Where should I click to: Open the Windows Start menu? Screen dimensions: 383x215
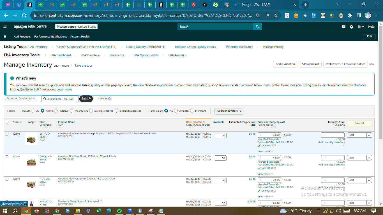[x=5, y=211]
